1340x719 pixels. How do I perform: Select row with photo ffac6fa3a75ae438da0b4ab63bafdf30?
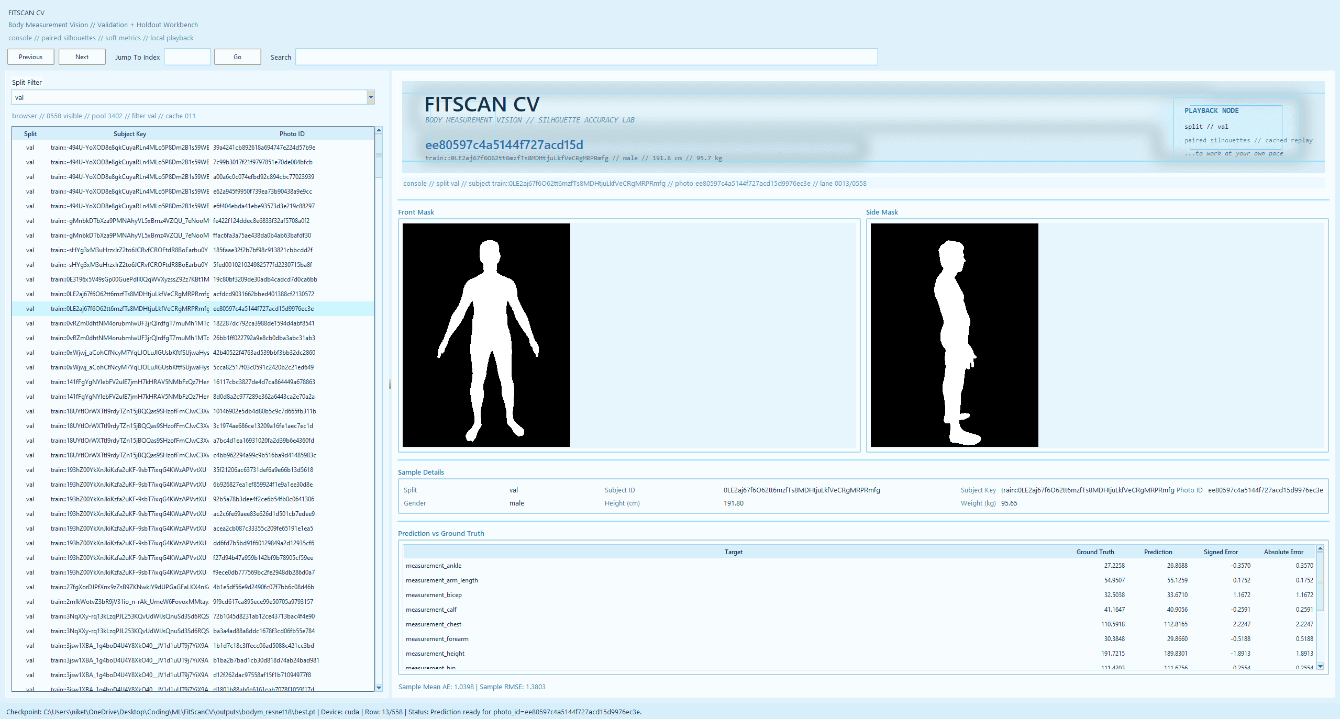193,235
